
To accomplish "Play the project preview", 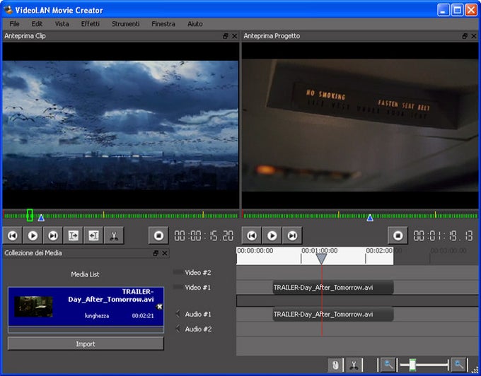I will pos(272,235).
